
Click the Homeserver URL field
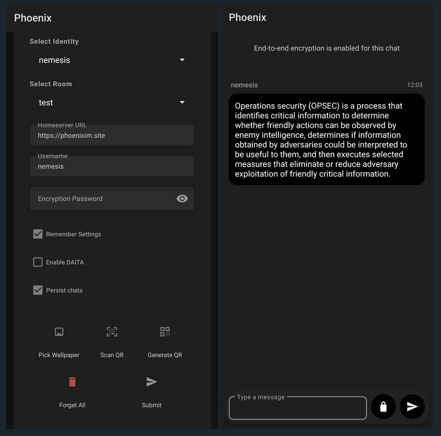pyautogui.click(x=112, y=135)
